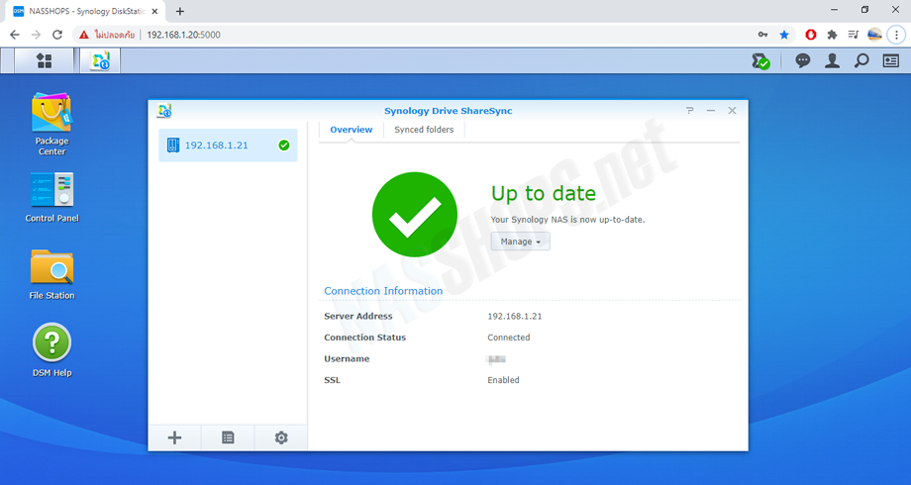The height and width of the screenshot is (485, 911).
Task: Open the DSM widgets panel icon
Action: [x=890, y=60]
